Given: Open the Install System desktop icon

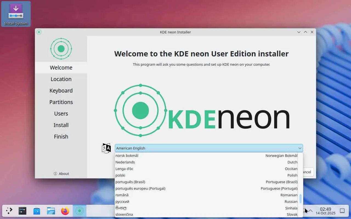Looking at the screenshot, I should [x=16, y=14].
